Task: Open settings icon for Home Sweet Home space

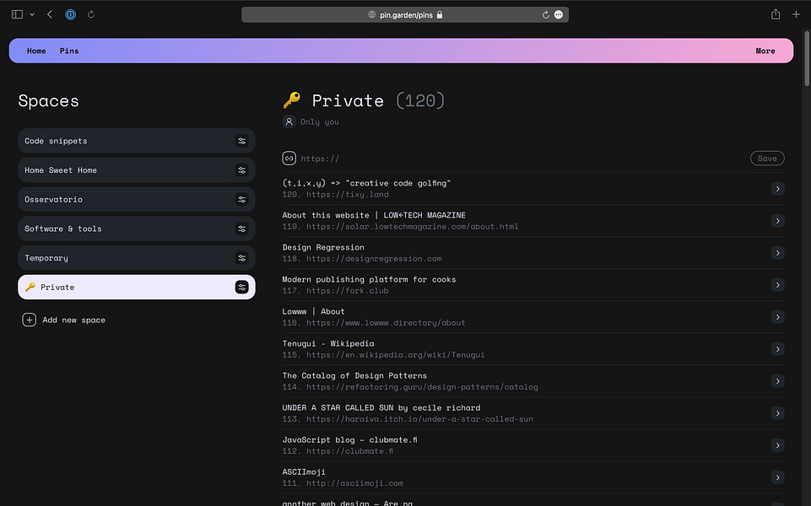Action: (241, 170)
